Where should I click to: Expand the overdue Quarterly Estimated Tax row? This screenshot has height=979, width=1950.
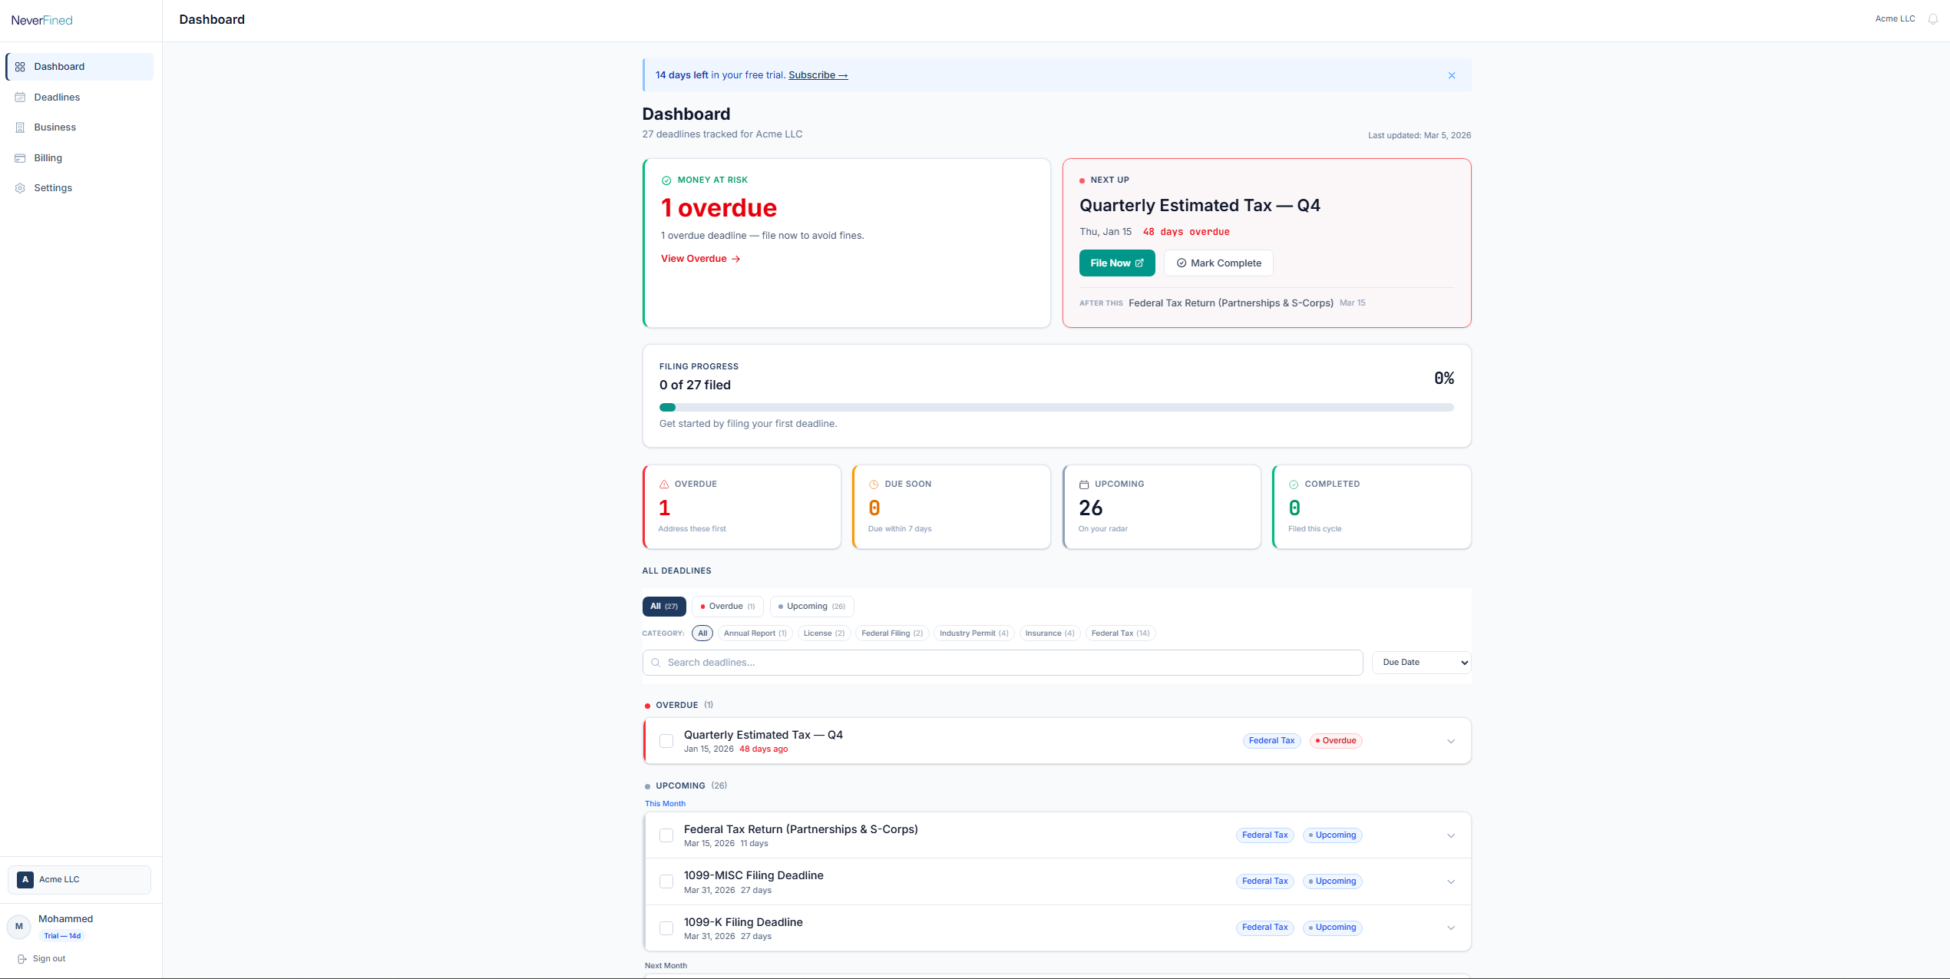click(1450, 741)
